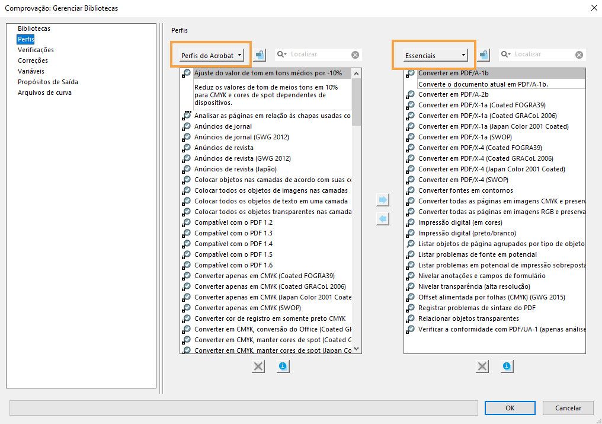The height and width of the screenshot is (424, 602).
Task: Click delete X icon below left list
Action: tap(259, 366)
